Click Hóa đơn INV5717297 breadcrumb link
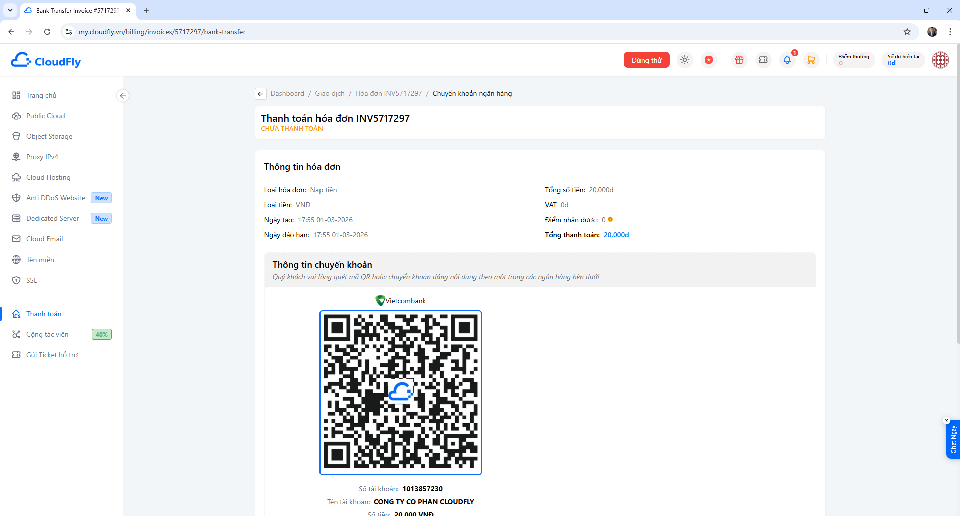This screenshot has height=516, width=960. click(x=388, y=94)
